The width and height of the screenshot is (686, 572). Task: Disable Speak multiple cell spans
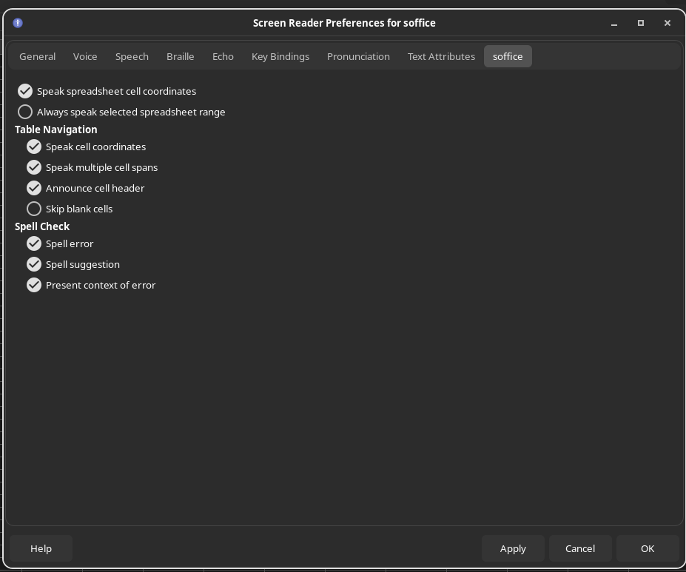click(x=34, y=167)
